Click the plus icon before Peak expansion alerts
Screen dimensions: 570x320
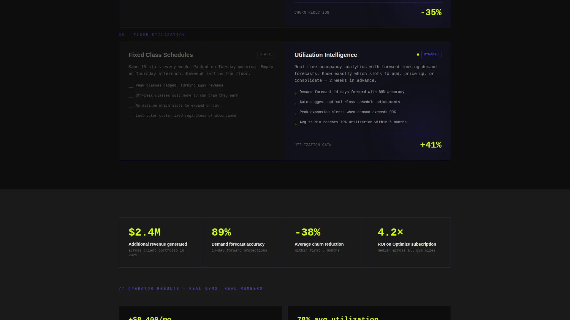296,114
